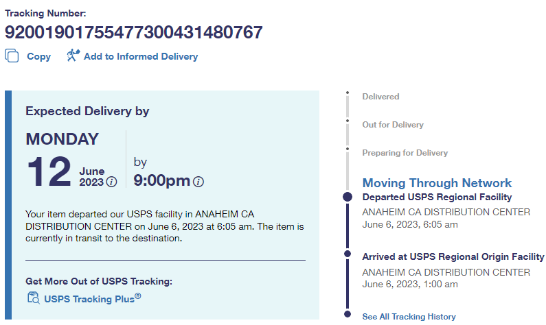Click the Departed USPS Regional Facility marker dot

(348, 197)
